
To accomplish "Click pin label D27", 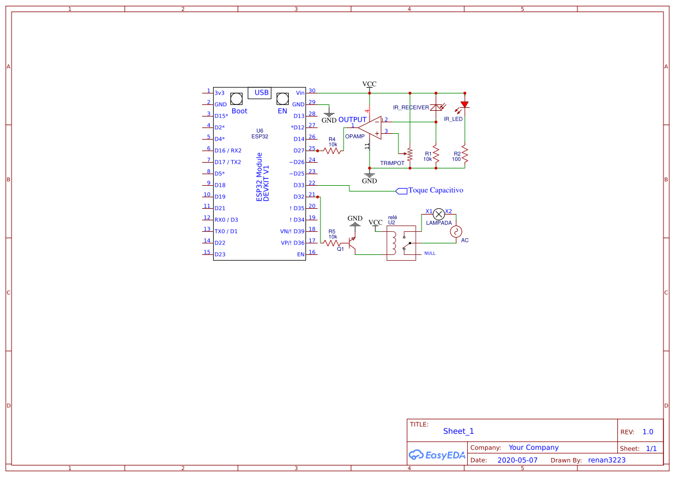I will (x=299, y=151).
